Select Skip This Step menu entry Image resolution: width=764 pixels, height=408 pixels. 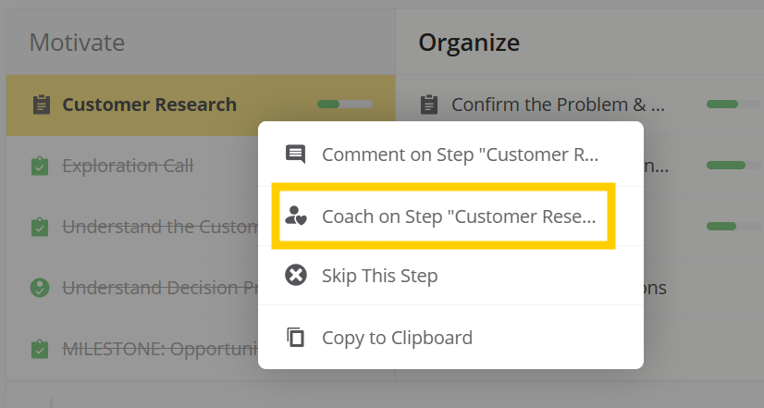450,276
